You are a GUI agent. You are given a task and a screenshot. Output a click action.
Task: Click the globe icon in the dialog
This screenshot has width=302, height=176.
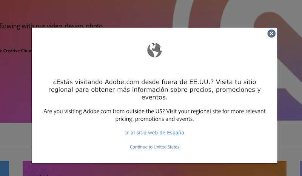154,50
